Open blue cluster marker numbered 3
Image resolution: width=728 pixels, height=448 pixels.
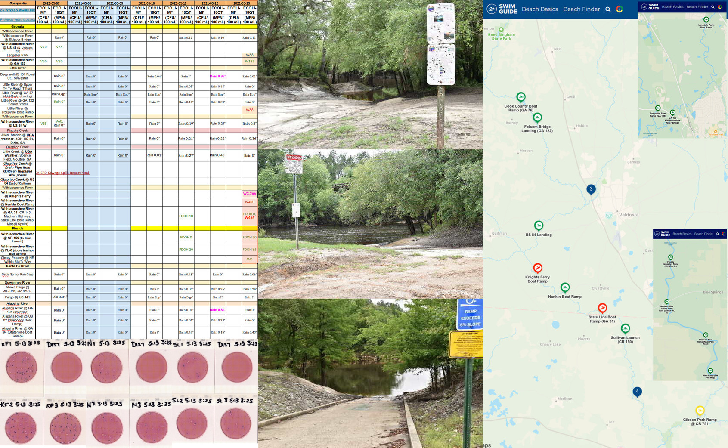[x=591, y=189]
